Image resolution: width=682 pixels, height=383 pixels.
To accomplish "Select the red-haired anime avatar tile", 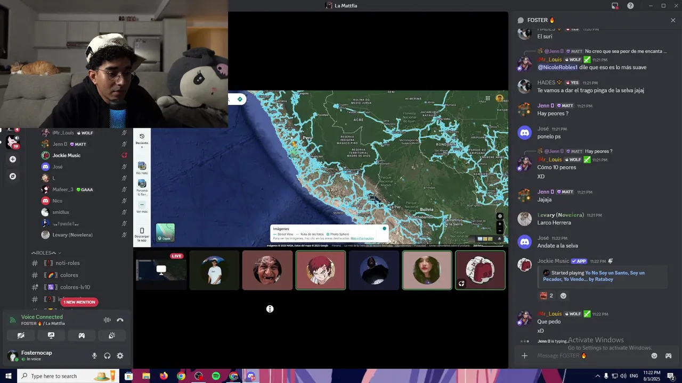I will point(321,270).
